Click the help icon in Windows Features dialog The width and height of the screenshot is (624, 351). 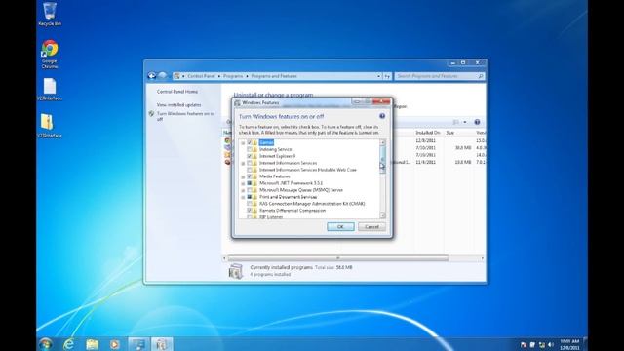pos(382,116)
